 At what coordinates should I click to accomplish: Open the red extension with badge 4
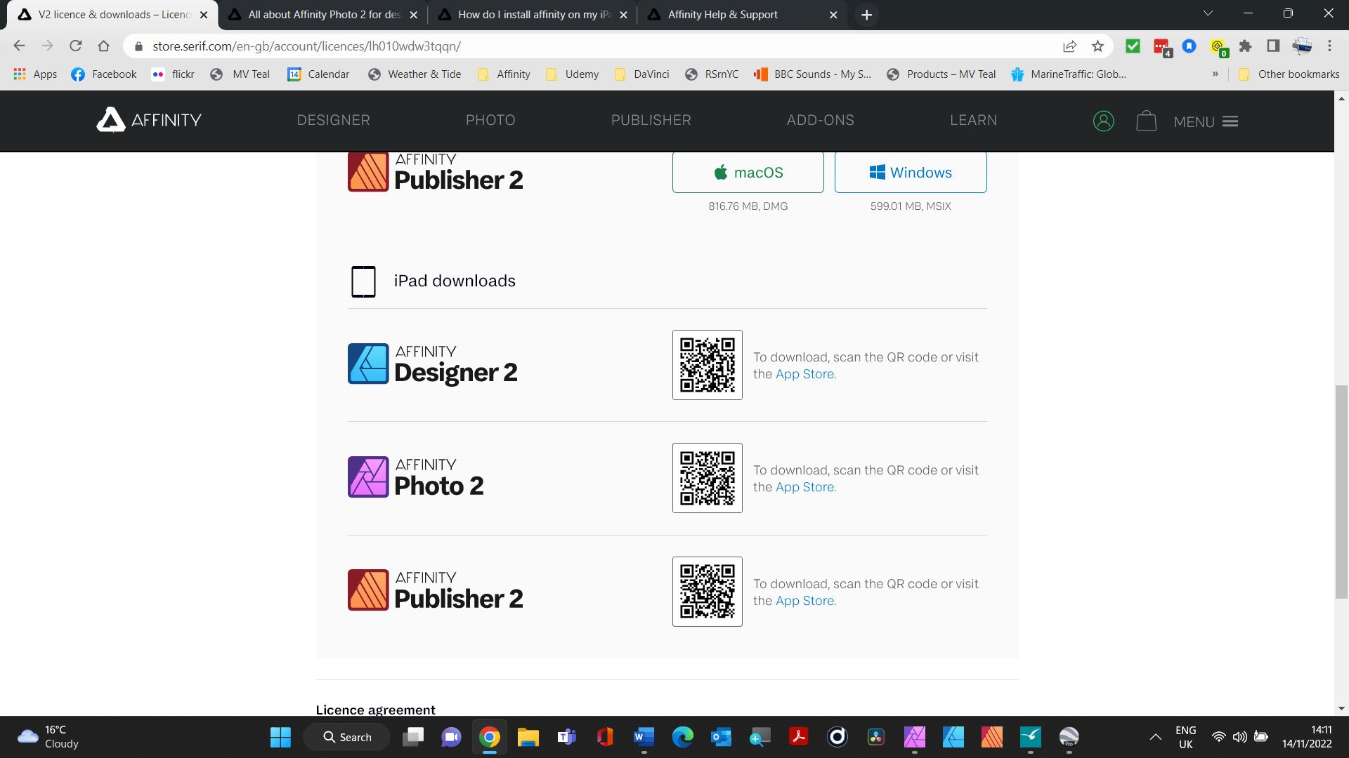tap(1162, 47)
